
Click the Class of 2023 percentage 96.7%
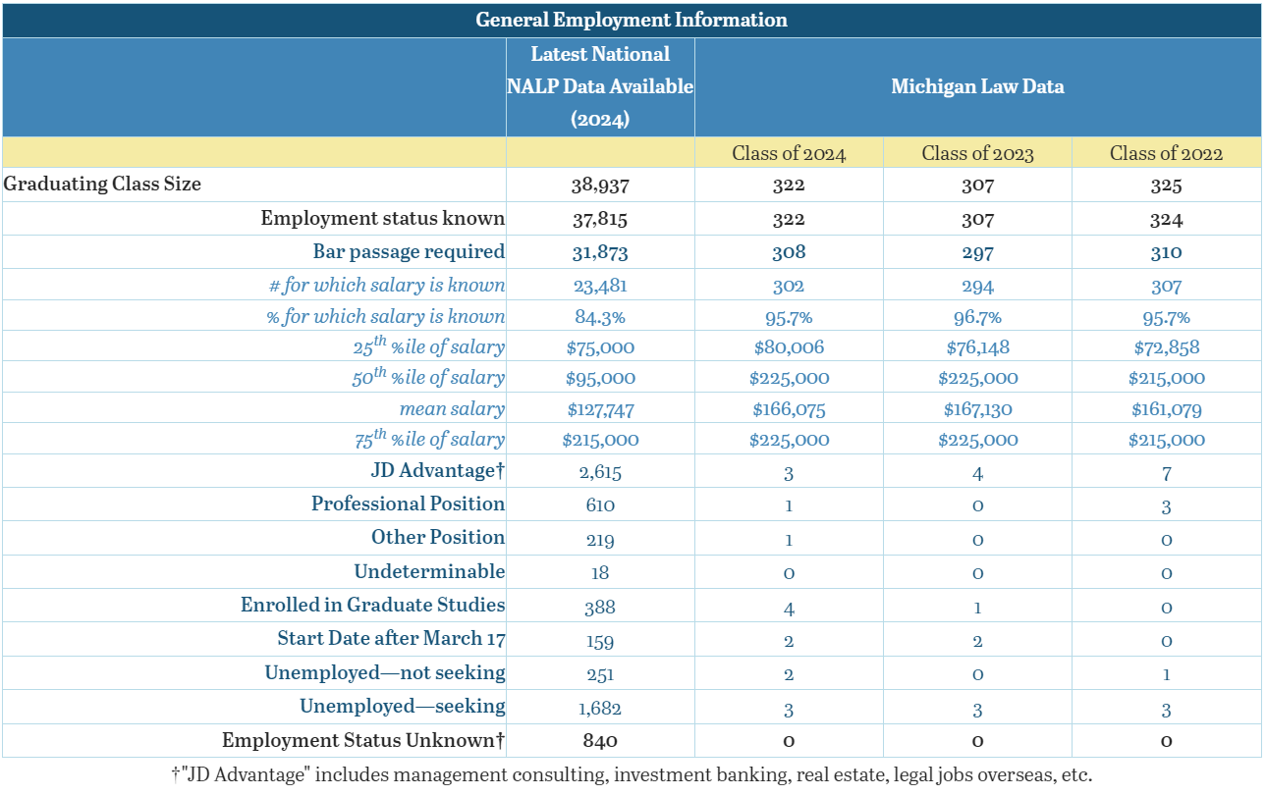pos(977,318)
